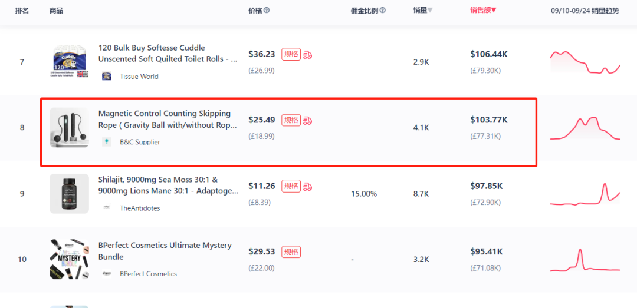Click the truck icon for the Shilajit product
The width and height of the screenshot is (637, 308).
[x=307, y=186]
